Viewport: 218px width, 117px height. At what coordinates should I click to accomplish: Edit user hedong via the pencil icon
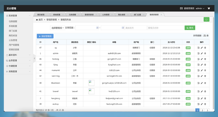click(202, 59)
